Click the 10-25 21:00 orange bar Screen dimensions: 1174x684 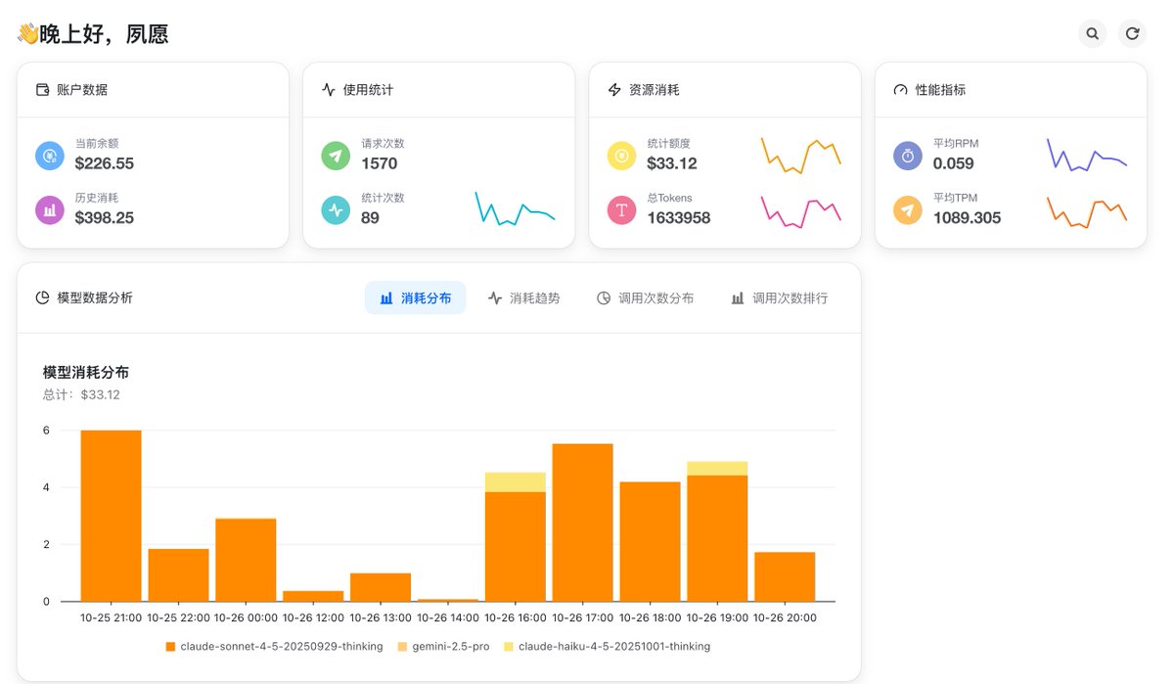[x=111, y=516]
